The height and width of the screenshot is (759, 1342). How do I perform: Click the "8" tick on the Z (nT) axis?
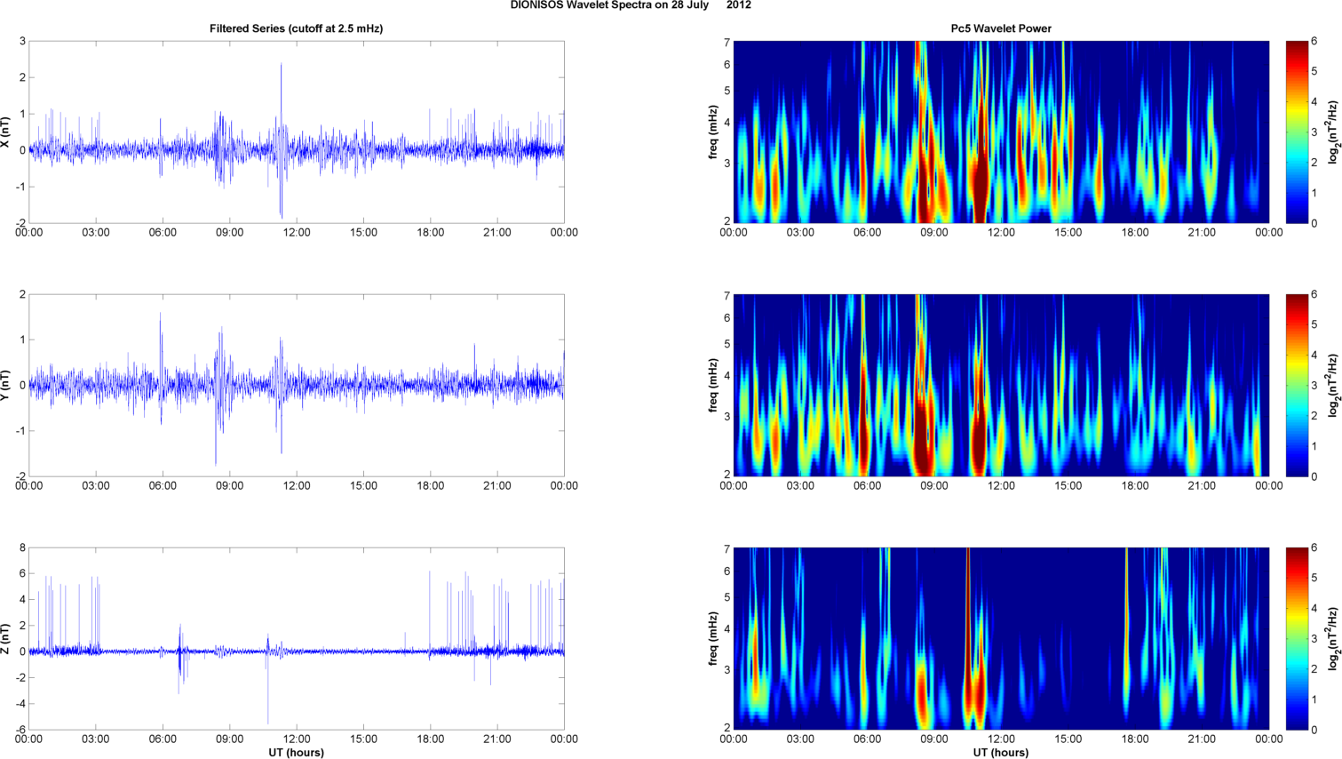pos(22,548)
